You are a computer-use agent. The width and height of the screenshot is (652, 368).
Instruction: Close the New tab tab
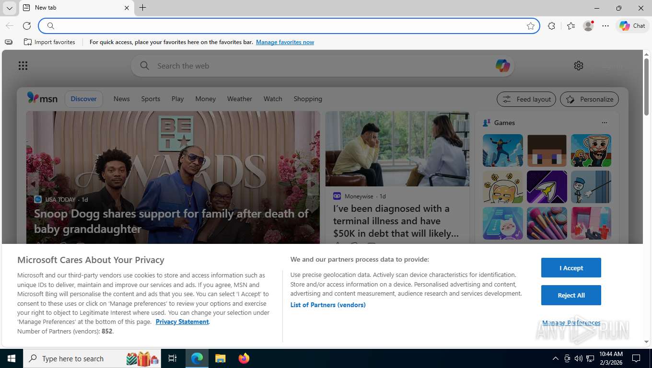pyautogui.click(x=127, y=8)
